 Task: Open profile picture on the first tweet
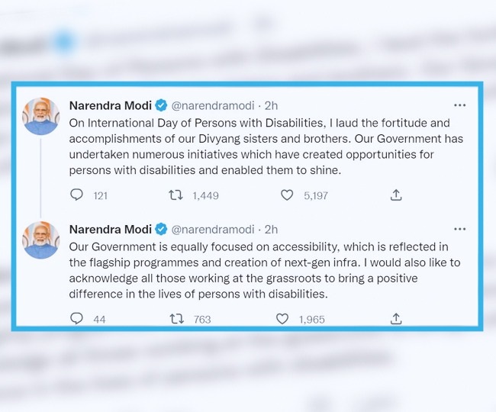click(x=41, y=116)
